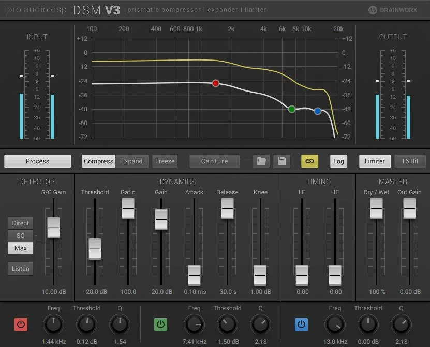Click the 30.0 s release value
Image resolution: width=430 pixels, height=347 pixels.
[228, 292]
